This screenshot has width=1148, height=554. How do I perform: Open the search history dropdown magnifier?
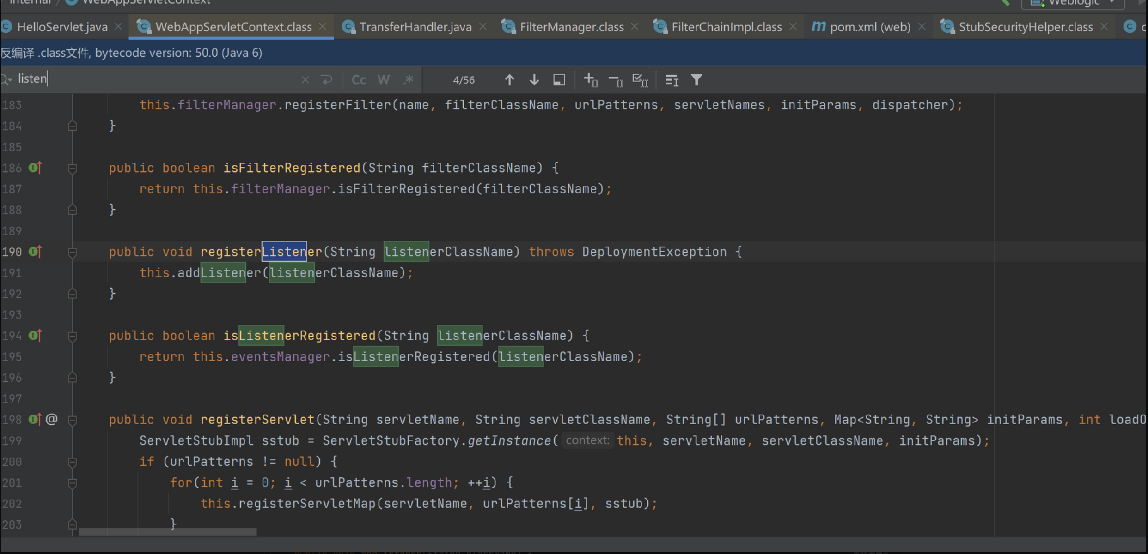(x=6, y=79)
